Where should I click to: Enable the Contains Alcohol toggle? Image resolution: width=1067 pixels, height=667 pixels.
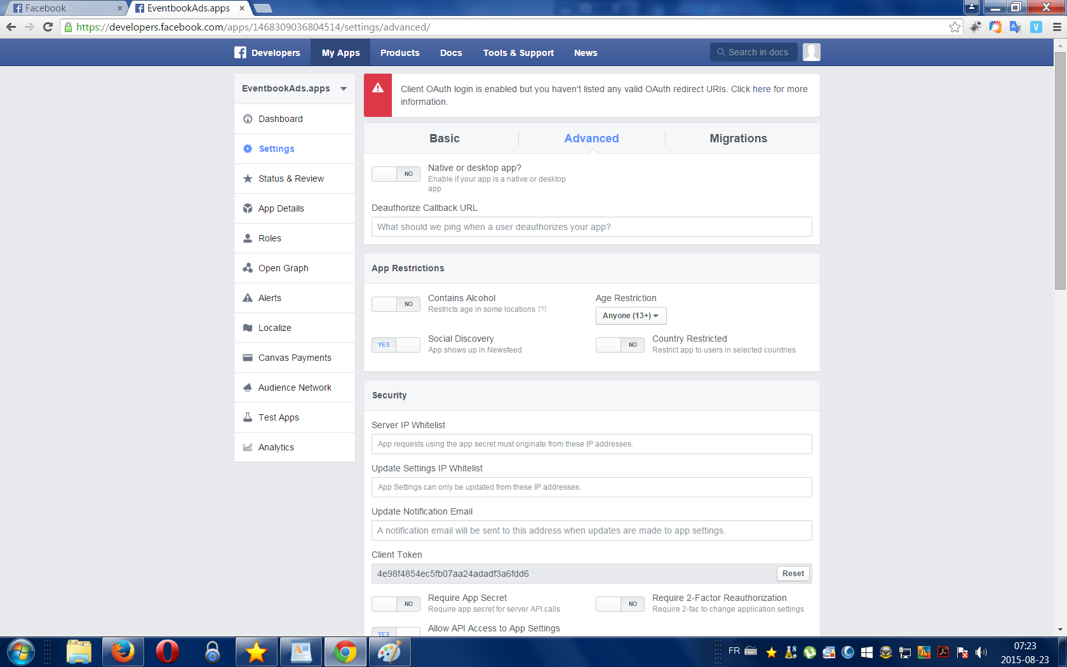coord(396,304)
